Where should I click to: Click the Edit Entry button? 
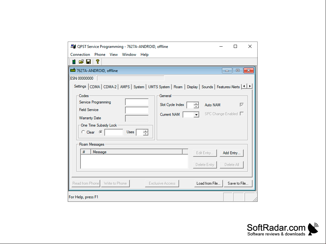click(x=205, y=153)
